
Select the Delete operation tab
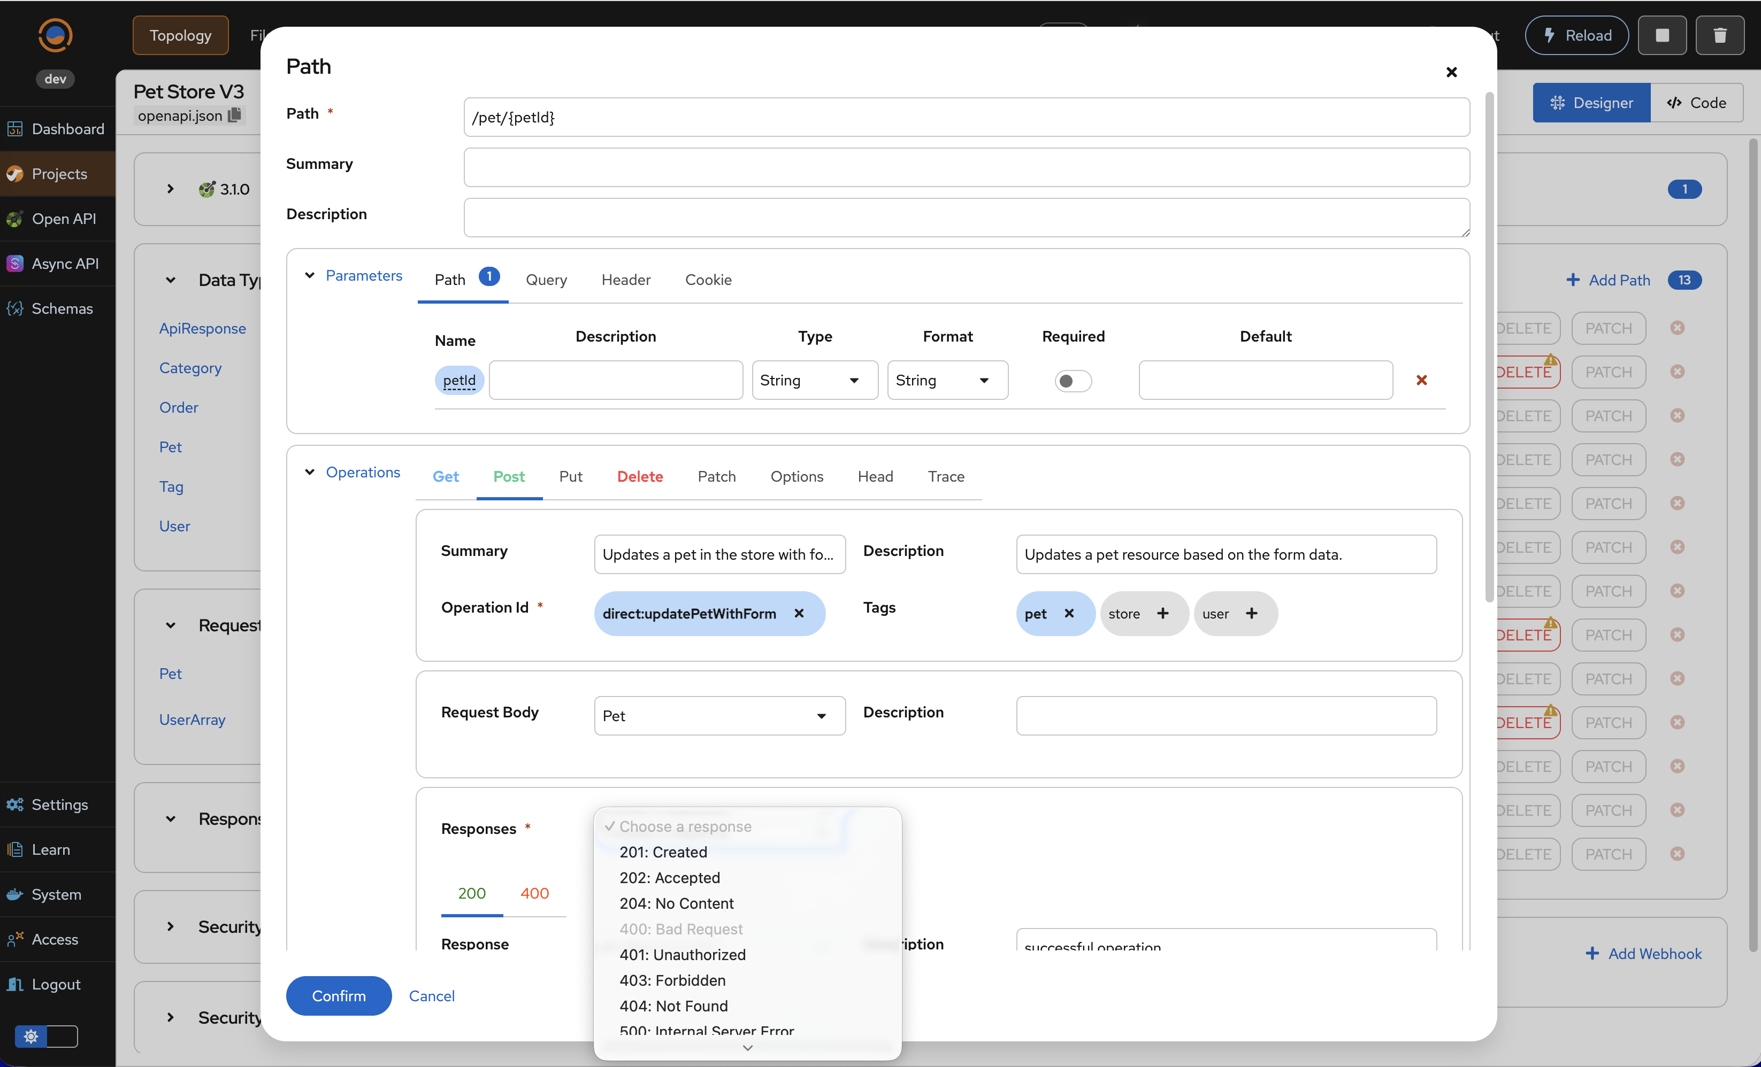[x=640, y=476]
